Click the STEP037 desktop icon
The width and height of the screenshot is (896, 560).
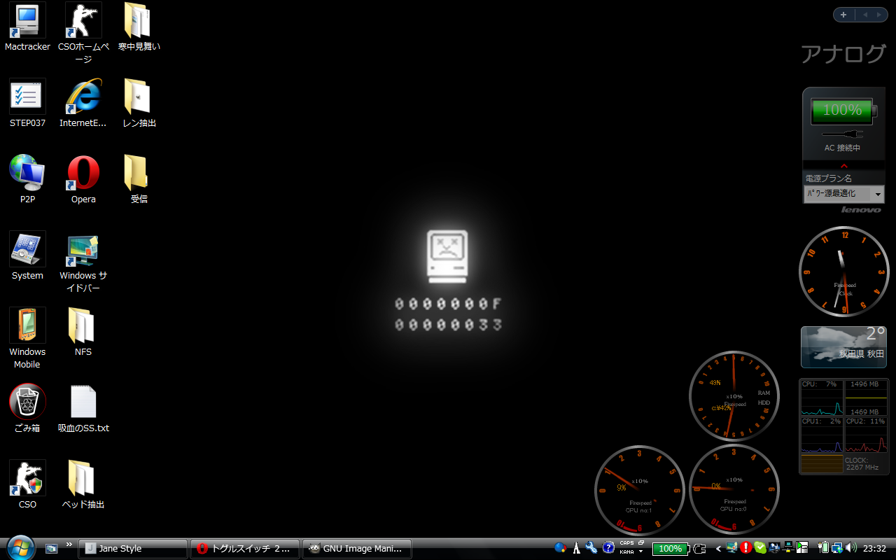click(x=27, y=104)
